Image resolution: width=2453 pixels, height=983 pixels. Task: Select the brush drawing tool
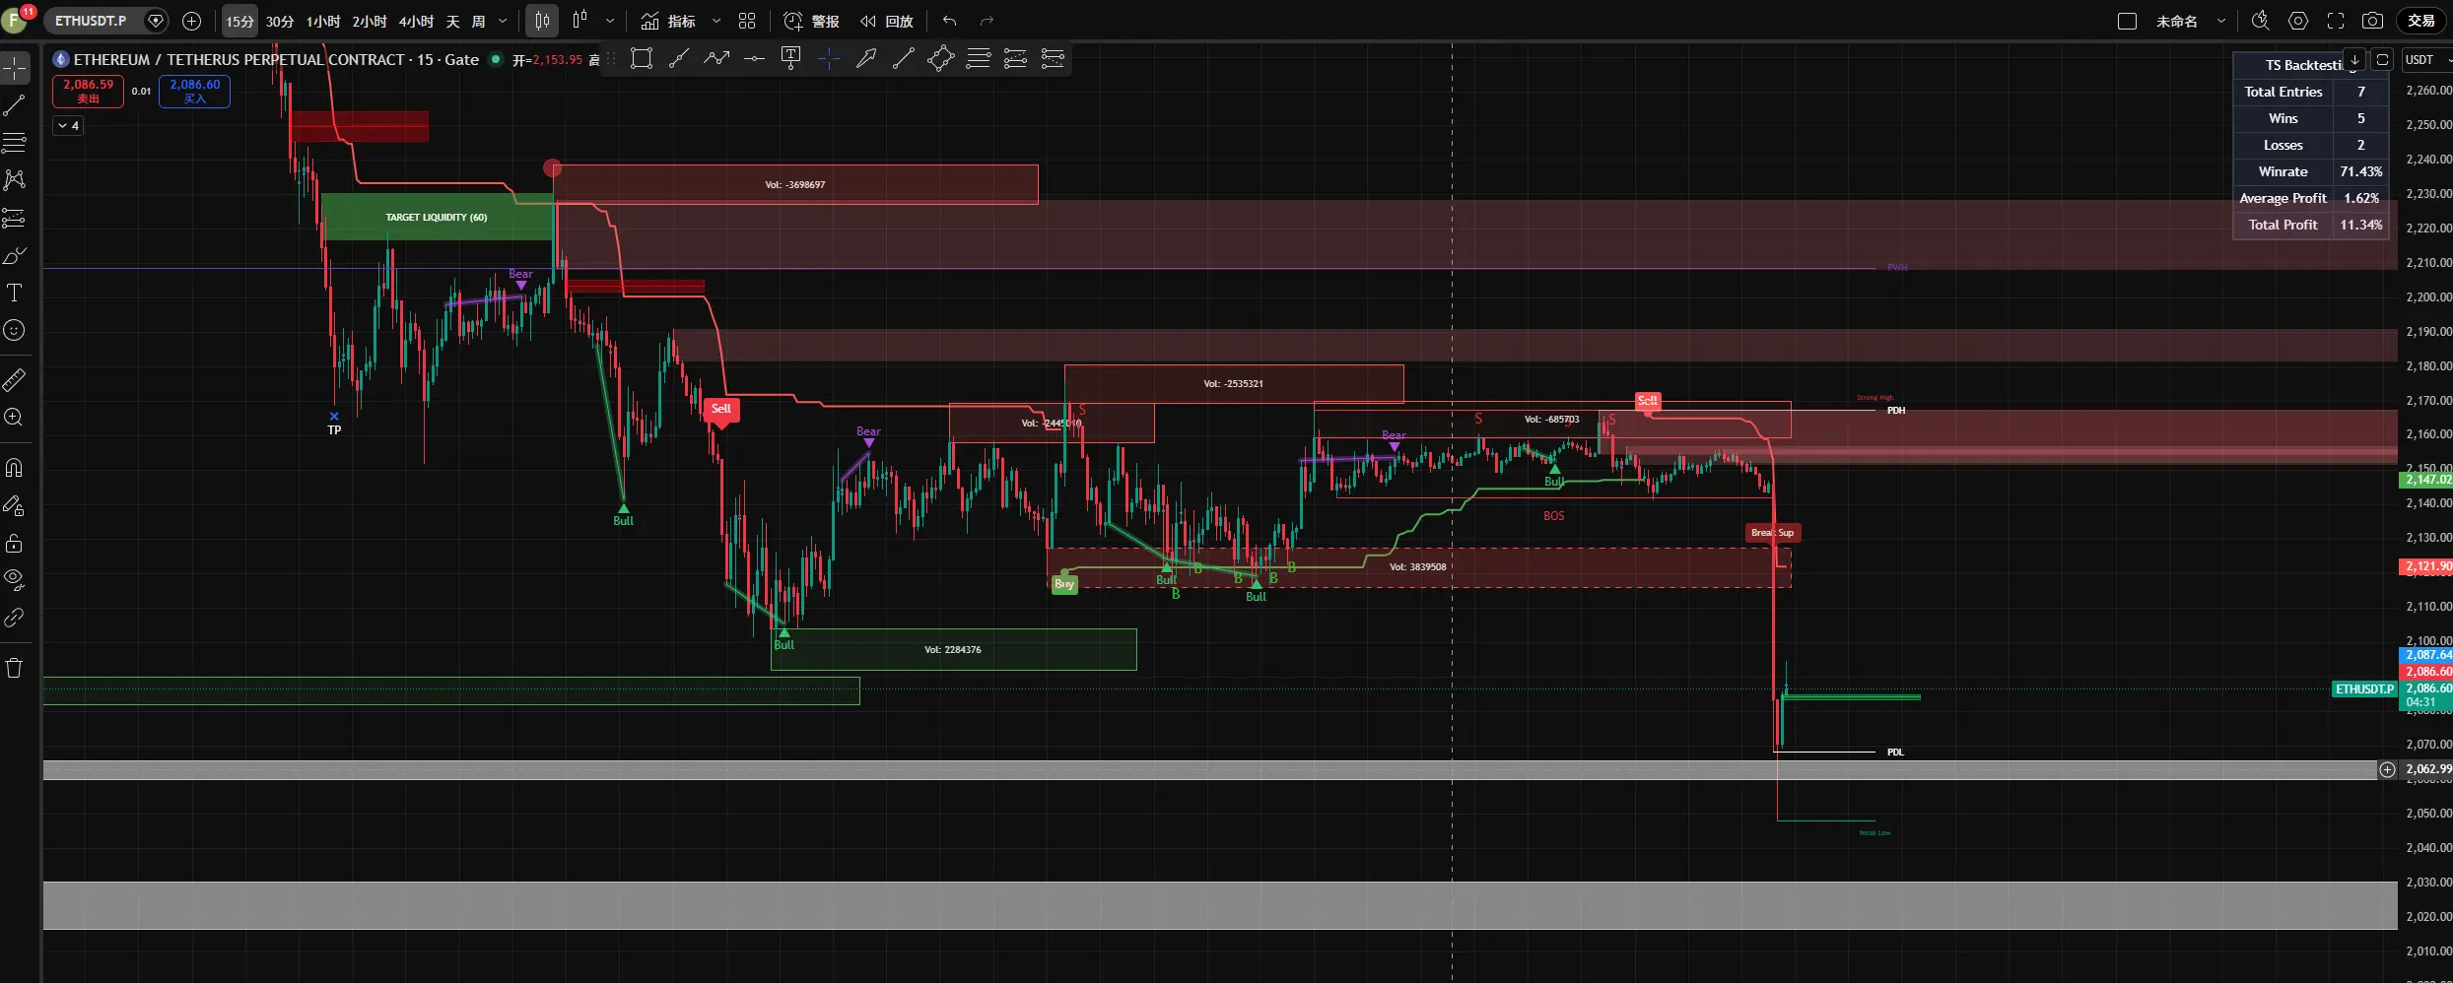[x=15, y=256]
